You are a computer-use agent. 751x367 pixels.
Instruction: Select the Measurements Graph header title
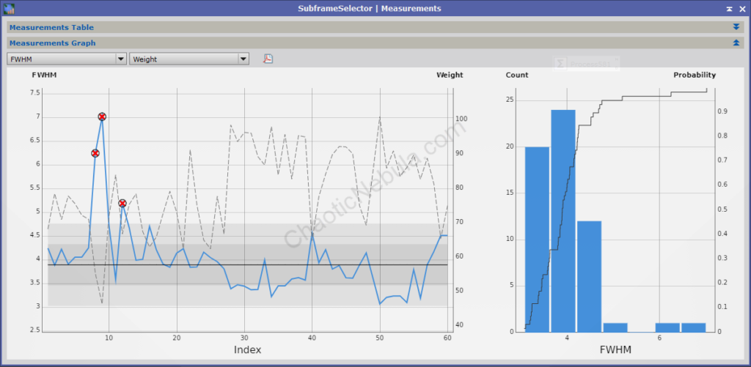click(52, 43)
